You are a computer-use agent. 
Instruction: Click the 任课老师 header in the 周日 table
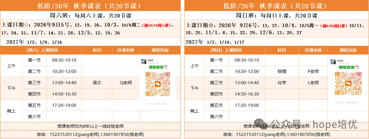pos(313,50)
